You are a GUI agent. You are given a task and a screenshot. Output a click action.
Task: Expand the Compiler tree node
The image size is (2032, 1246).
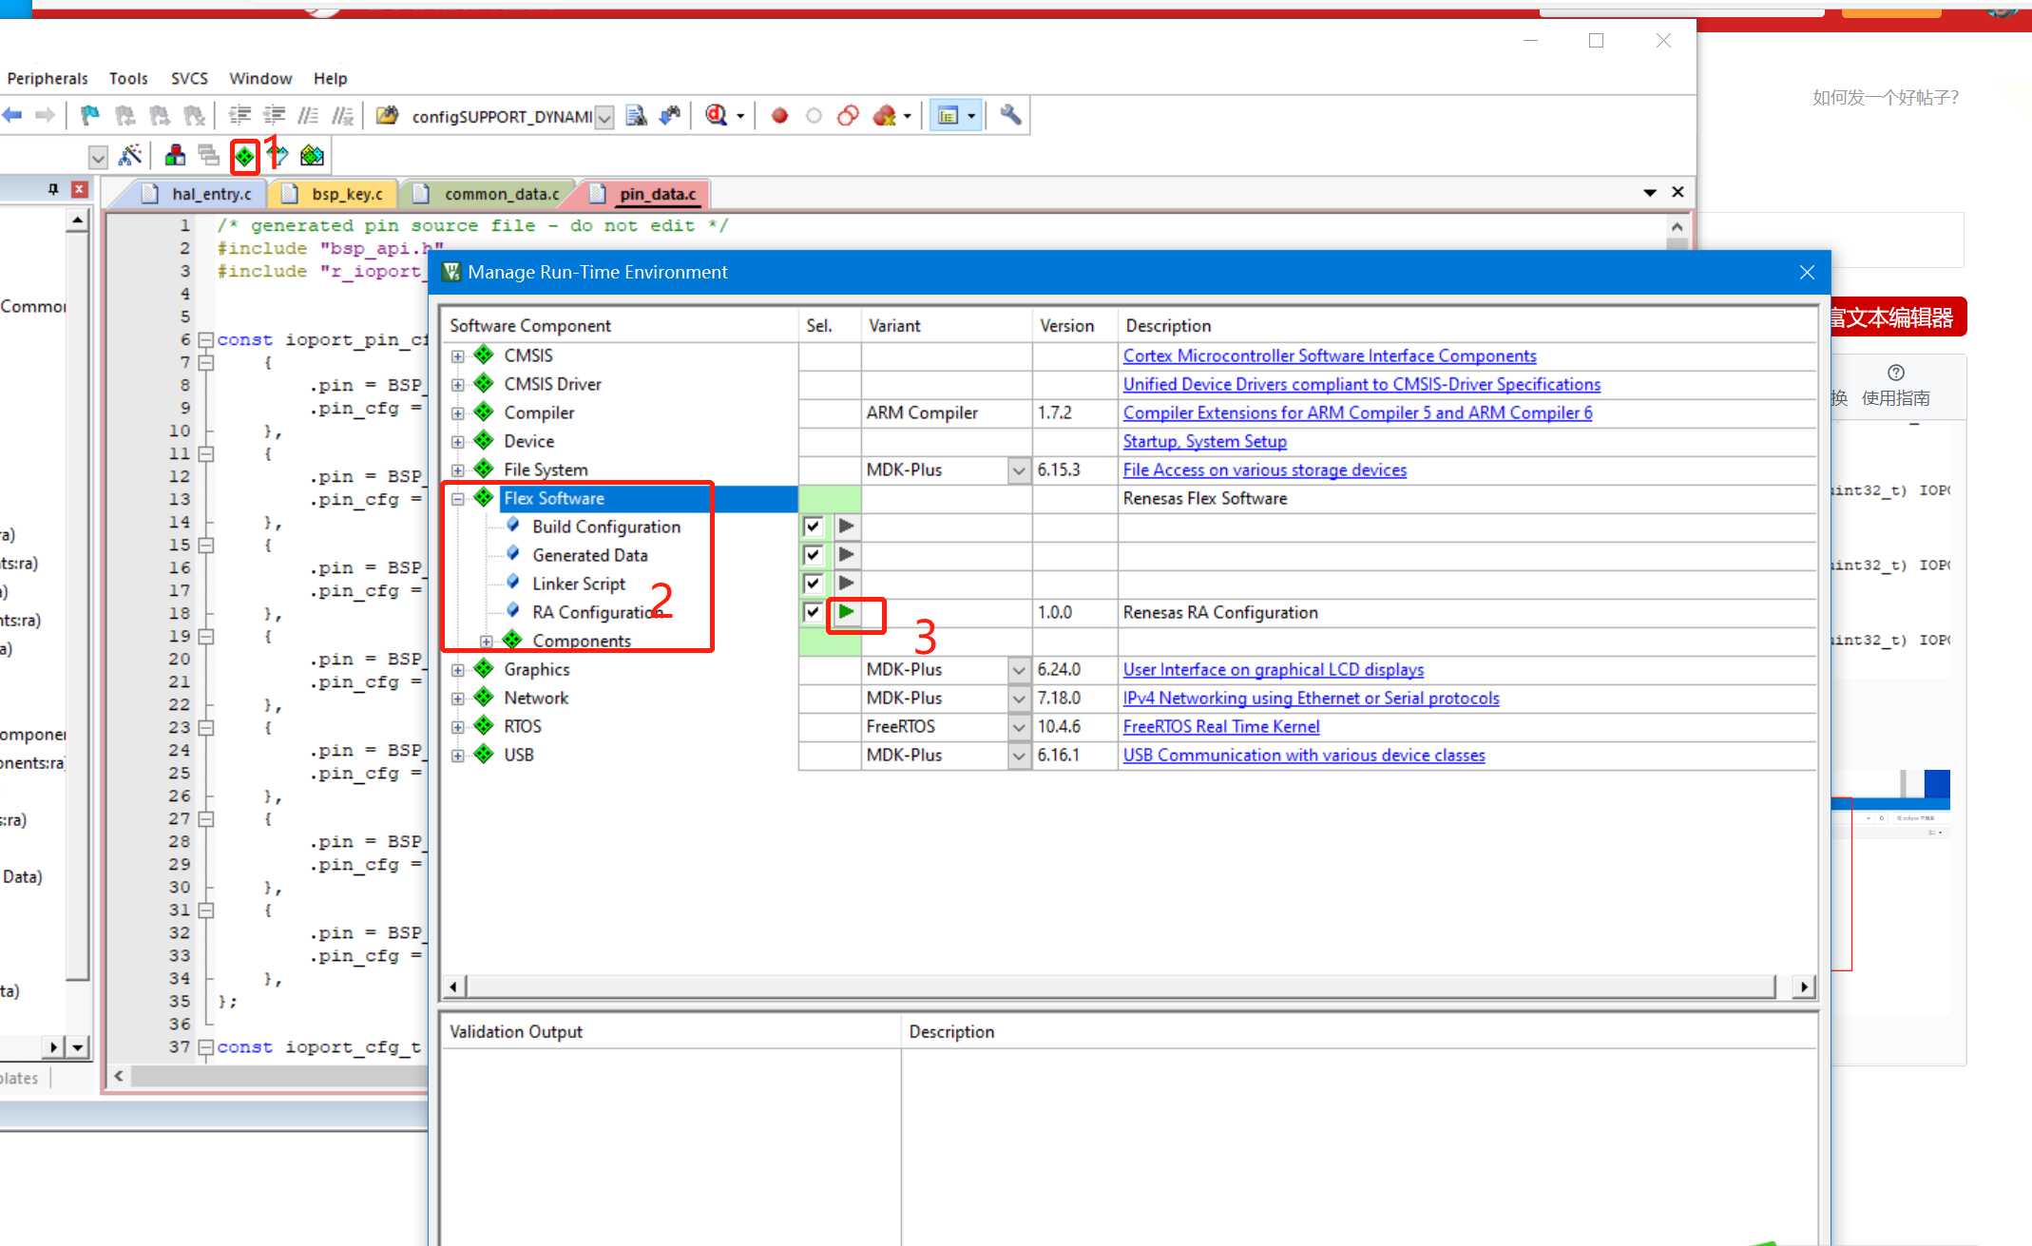(458, 413)
